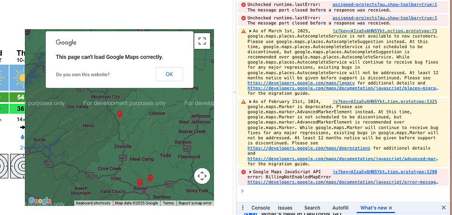The width and height of the screenshot is (452, 215).
Task: Select the What's new drawer tab
Action: (x=373, y=208)
